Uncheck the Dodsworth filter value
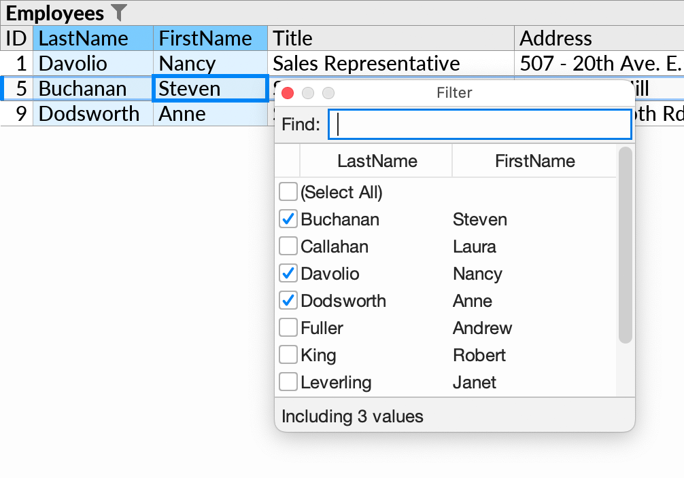Screen dimensions: 684x478 (288, 300)
